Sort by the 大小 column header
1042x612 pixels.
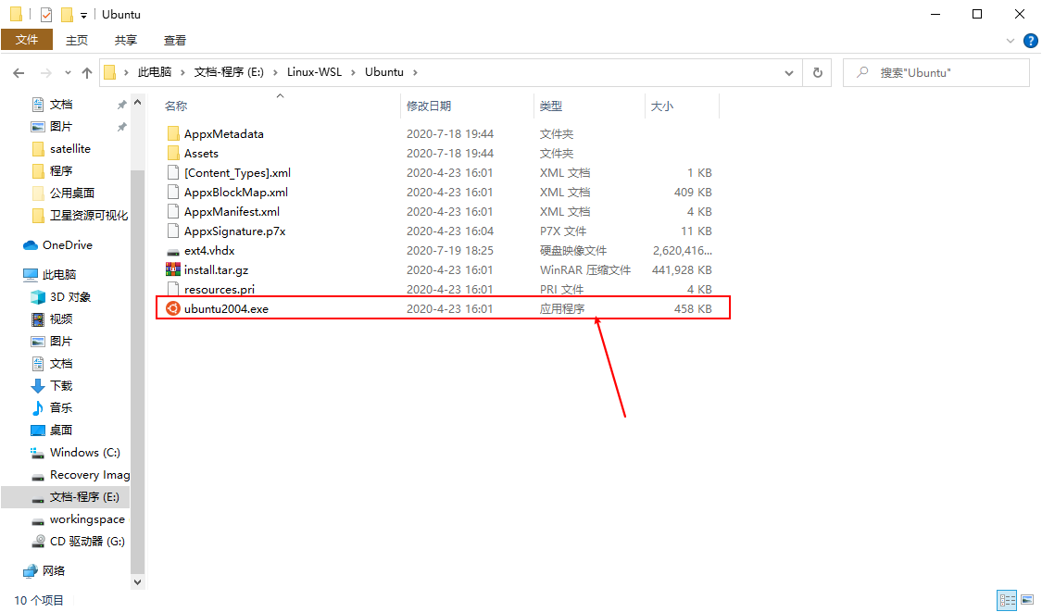(662, 106)
